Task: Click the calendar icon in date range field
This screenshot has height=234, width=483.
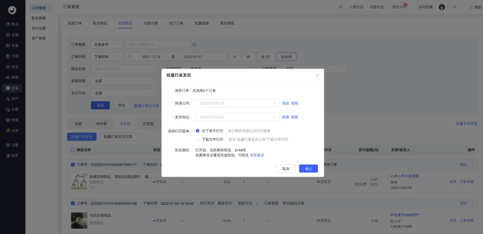Action: click(129, 57)
